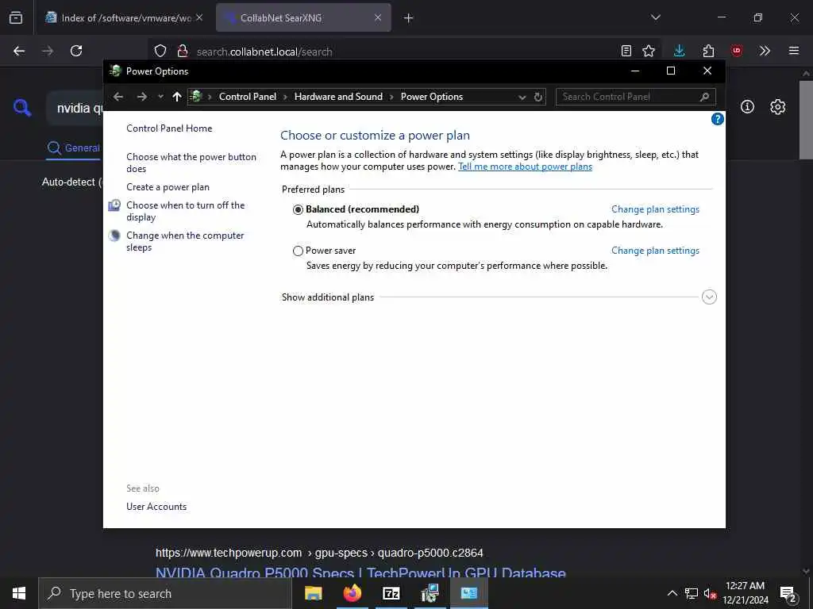Click Hardware and Sound breadcrumb

tap(338, 97)
